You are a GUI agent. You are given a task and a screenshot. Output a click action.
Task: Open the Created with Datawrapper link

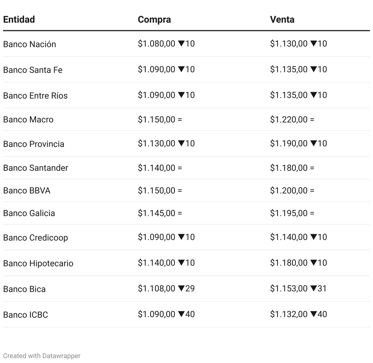pos(42,356)
